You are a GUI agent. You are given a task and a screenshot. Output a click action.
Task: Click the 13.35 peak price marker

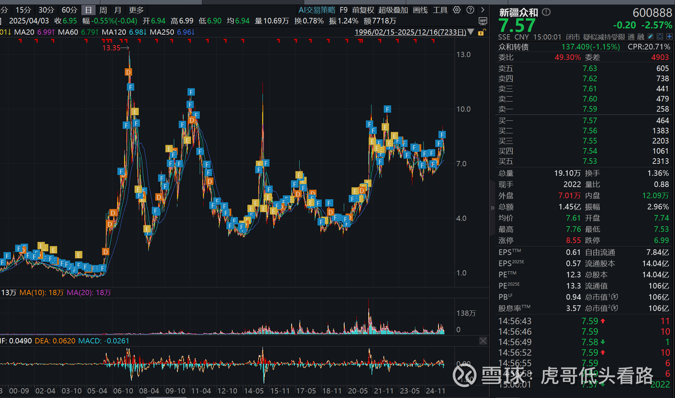111,48
